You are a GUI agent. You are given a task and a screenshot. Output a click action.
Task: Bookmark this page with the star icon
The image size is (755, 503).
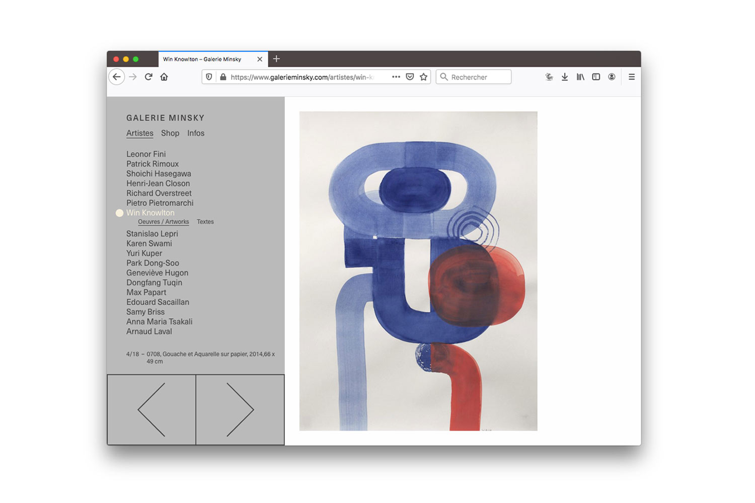pyautogui.click(x=423, y=77)
